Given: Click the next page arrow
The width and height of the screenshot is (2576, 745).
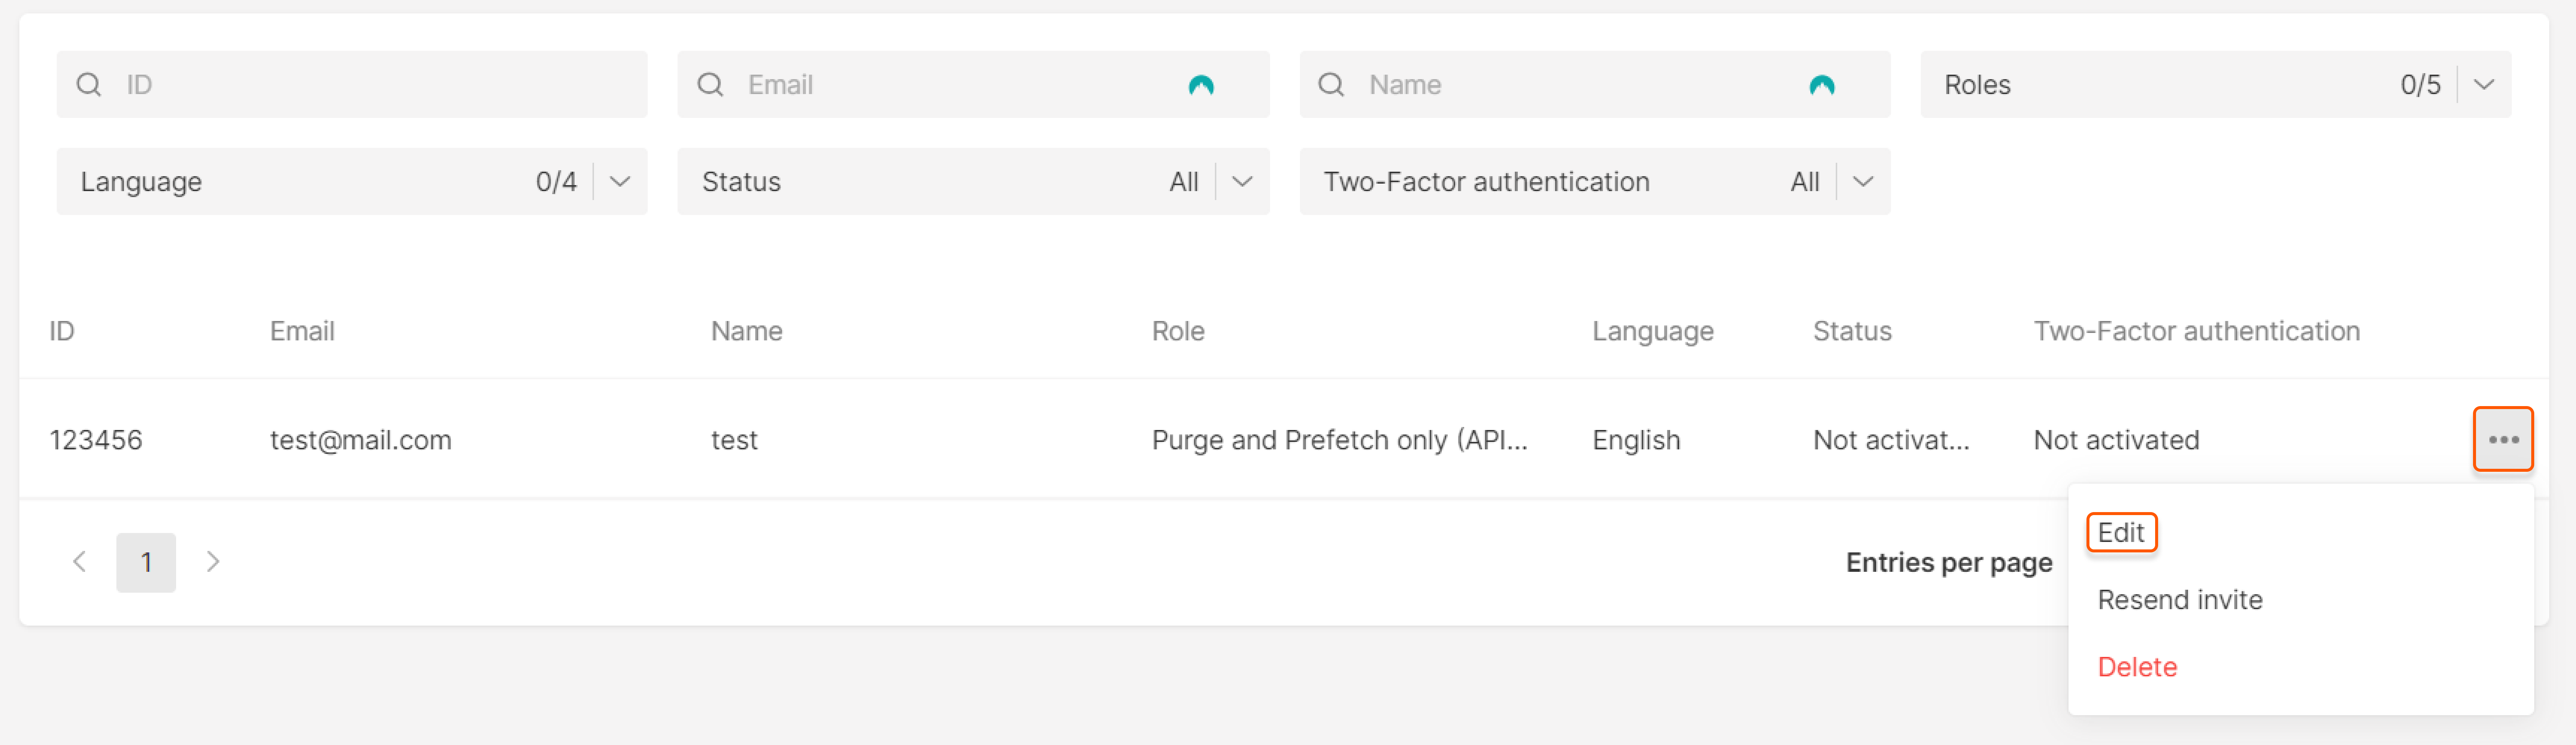Looking at the screenshot, I should tap(213, 562).
